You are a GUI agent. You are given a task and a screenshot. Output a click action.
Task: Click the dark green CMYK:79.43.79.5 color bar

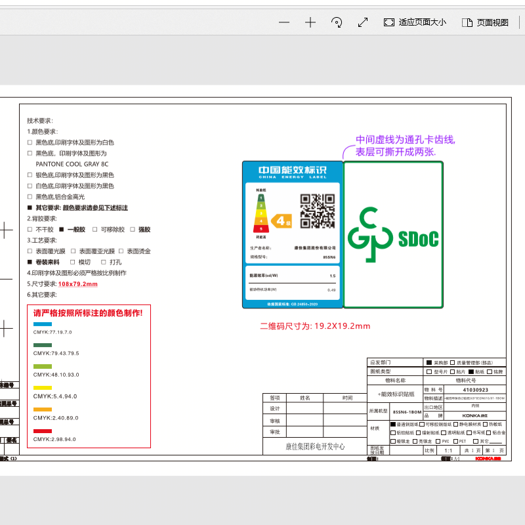pos(43,345)
